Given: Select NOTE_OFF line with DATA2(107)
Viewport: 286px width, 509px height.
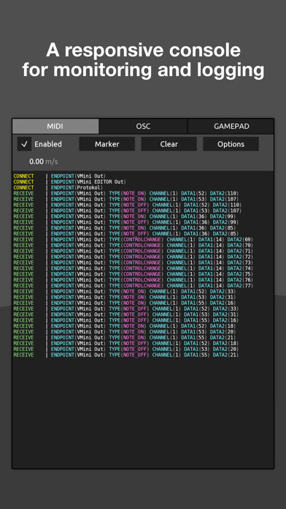Looking at the screenshot, I should [x=127, y=211].
